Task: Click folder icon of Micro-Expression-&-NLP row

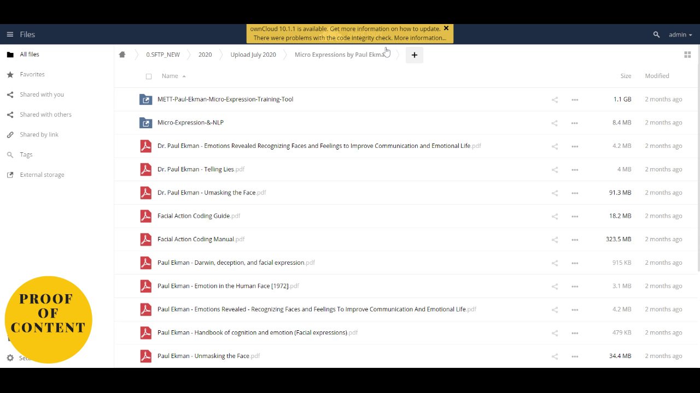Action: coord(145,123)
